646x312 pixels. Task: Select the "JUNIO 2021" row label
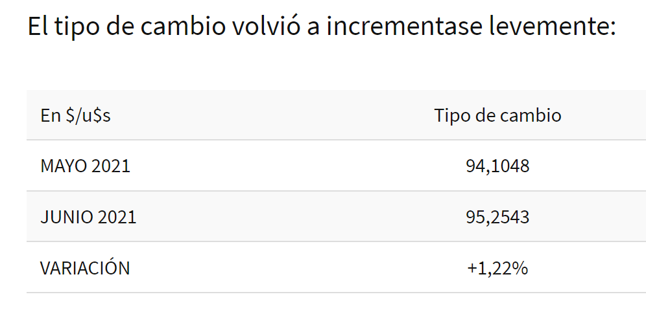(88, 217)
